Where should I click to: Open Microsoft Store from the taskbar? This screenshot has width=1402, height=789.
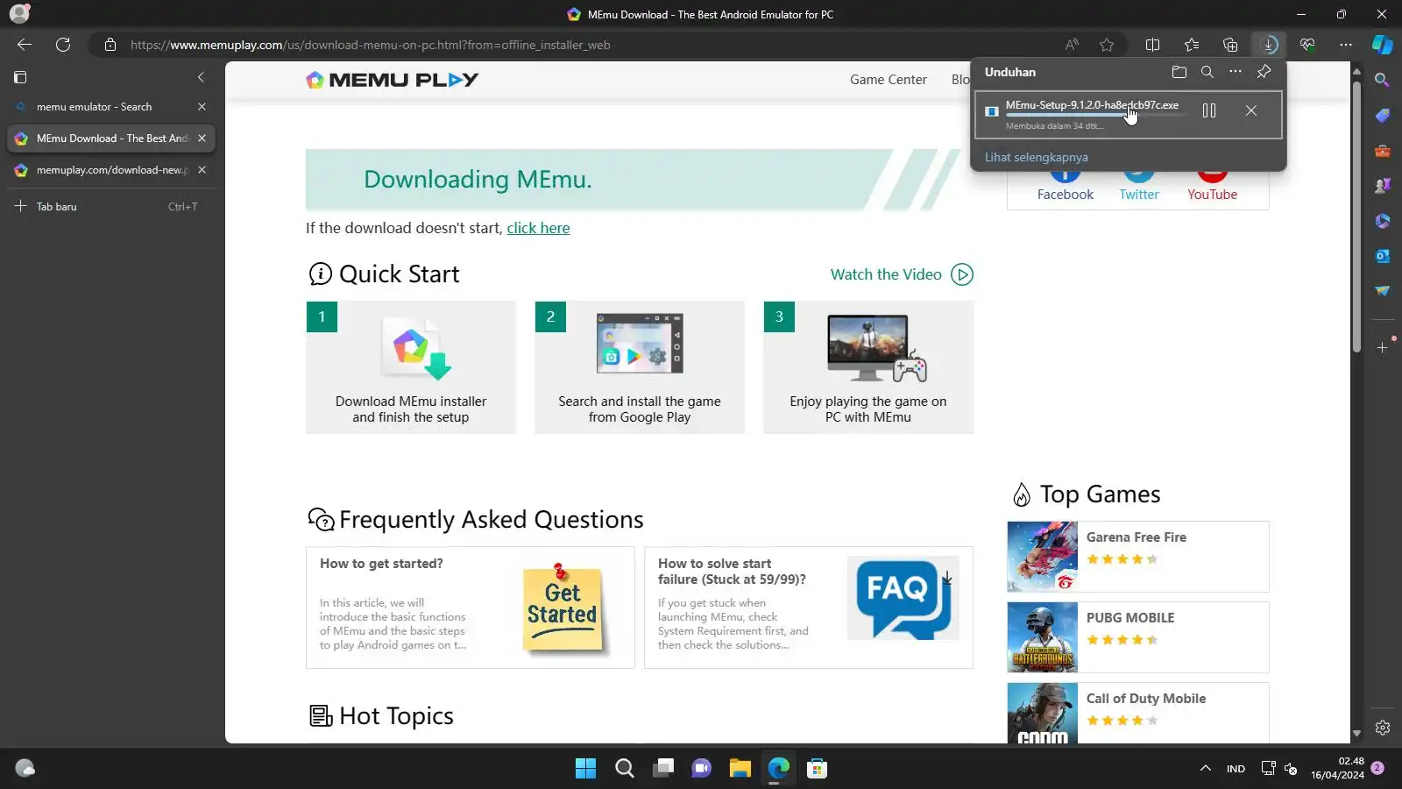click(817, 769)
